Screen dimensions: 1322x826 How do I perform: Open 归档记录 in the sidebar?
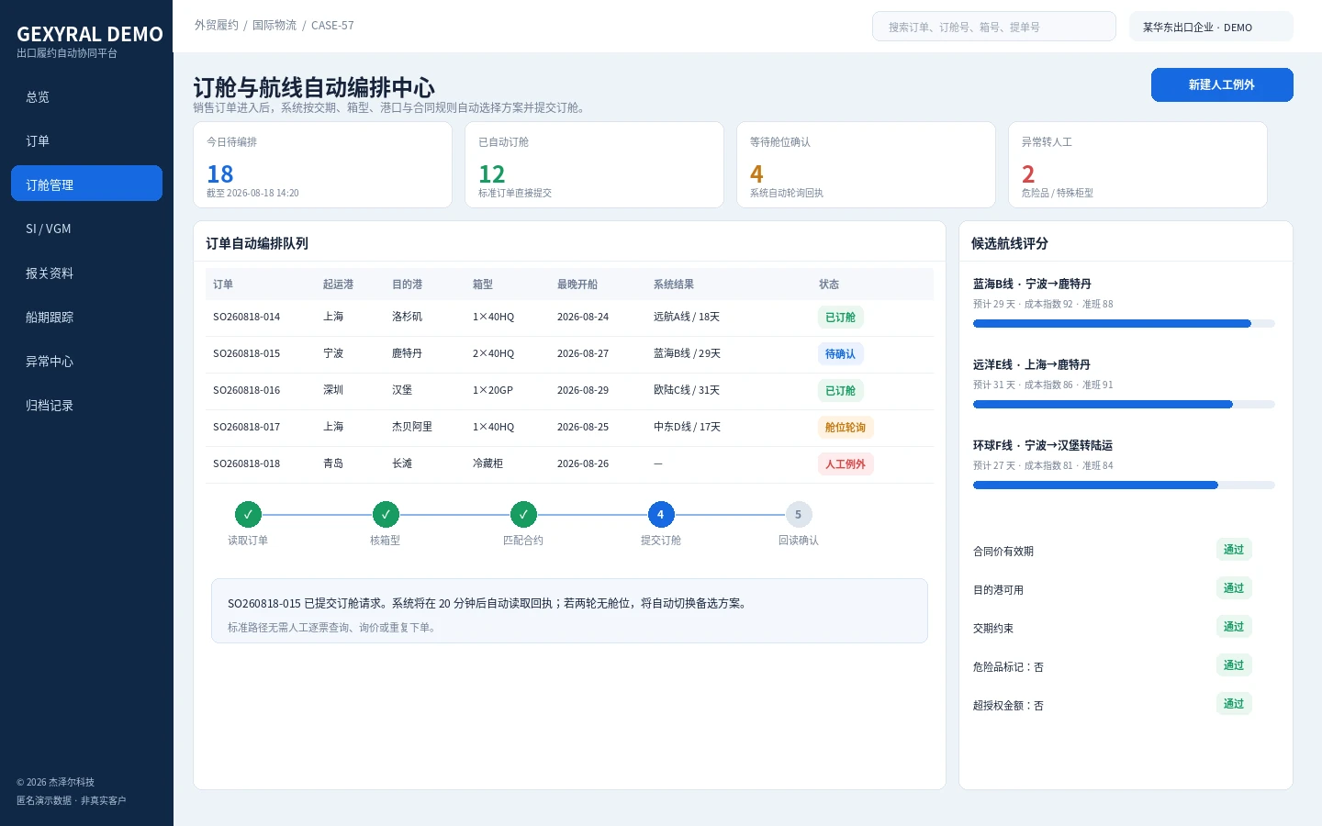tap(86, 405)
